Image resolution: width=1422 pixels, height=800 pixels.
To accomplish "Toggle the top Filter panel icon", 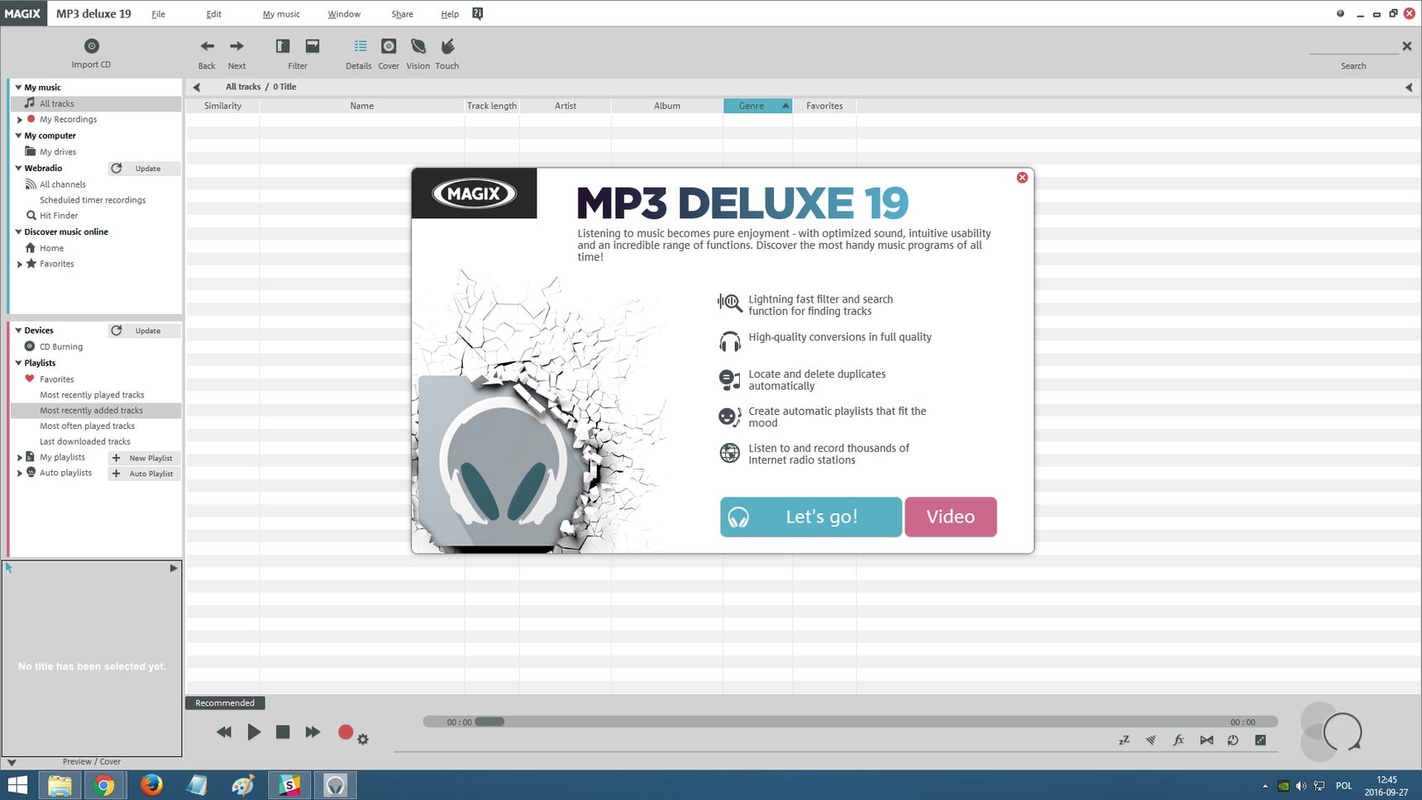I will click(x=313, y=46).
